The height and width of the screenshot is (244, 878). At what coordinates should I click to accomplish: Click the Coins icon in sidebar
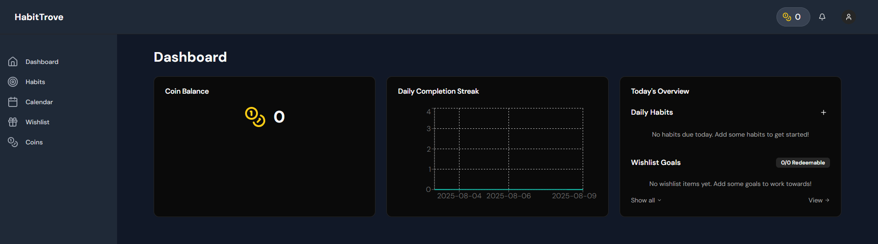click(x=13, y=142)
